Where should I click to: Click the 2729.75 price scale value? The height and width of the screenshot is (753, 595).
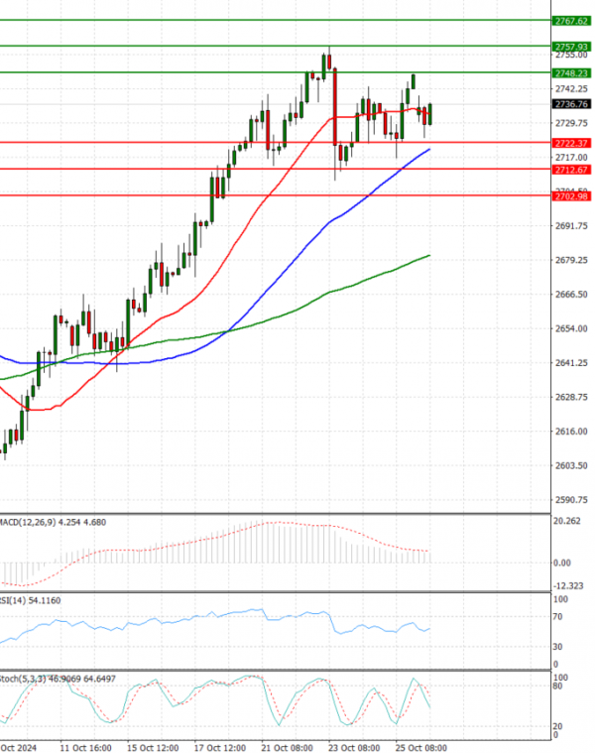(x=571, y=123)
